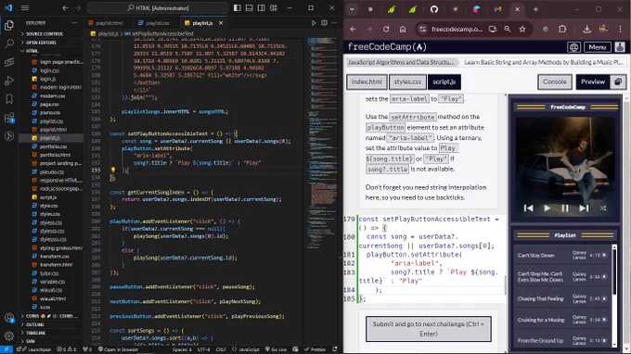Click Open In Browser status item

coord(118,349)
